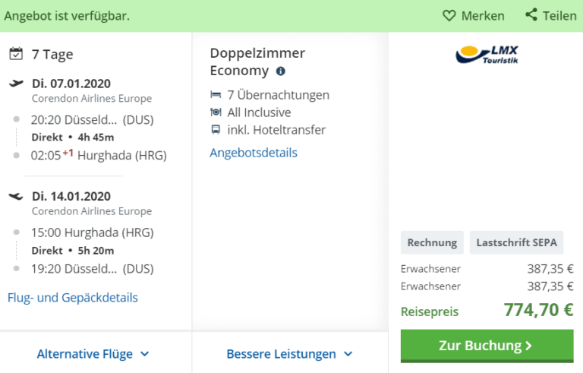Screen dimensions: 583x373
Task: Click inkl. Hoteltransfer text
Action: [x=276, y=130]
